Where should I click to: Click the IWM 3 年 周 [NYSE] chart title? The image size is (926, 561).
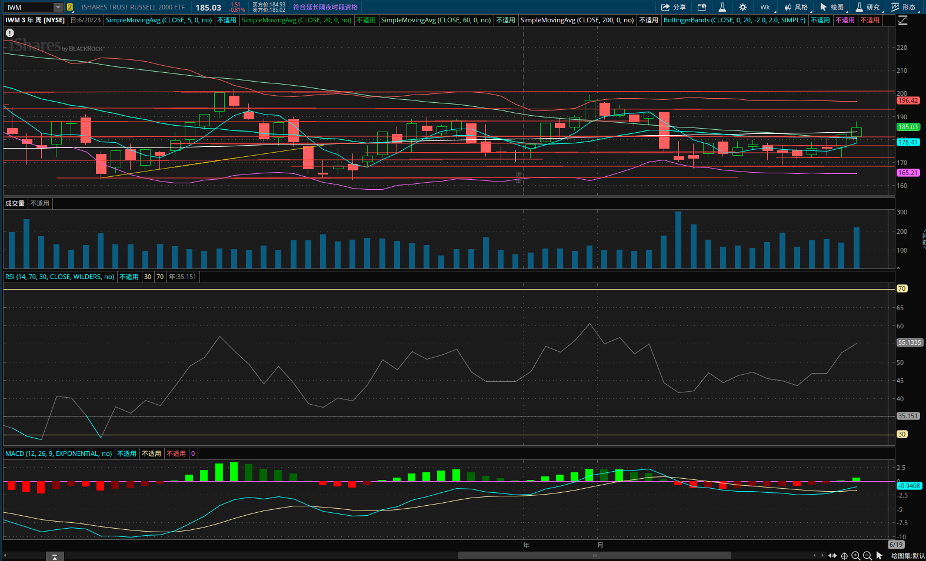(35, 20)
